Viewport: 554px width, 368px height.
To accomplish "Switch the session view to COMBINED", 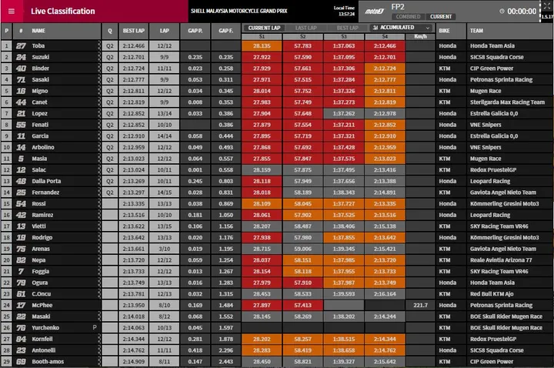I will click(x=408, y=17).
